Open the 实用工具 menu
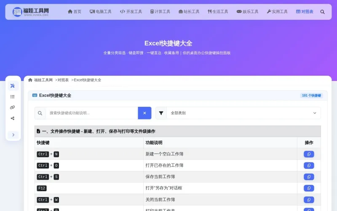This screenshot has width=337, height=211. pyautogui.click(x=277, y=12)
